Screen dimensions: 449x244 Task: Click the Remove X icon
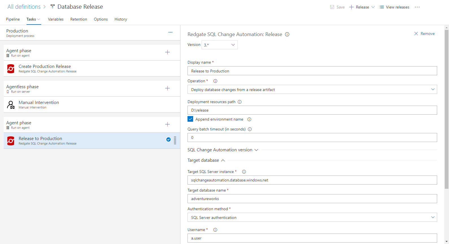(x=416, y=34)
